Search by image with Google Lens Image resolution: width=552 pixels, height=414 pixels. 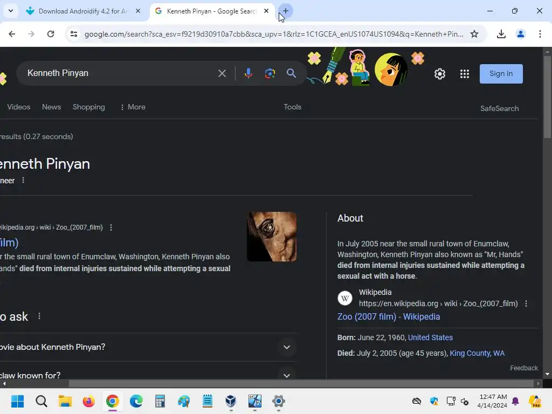tap(270, 73)
